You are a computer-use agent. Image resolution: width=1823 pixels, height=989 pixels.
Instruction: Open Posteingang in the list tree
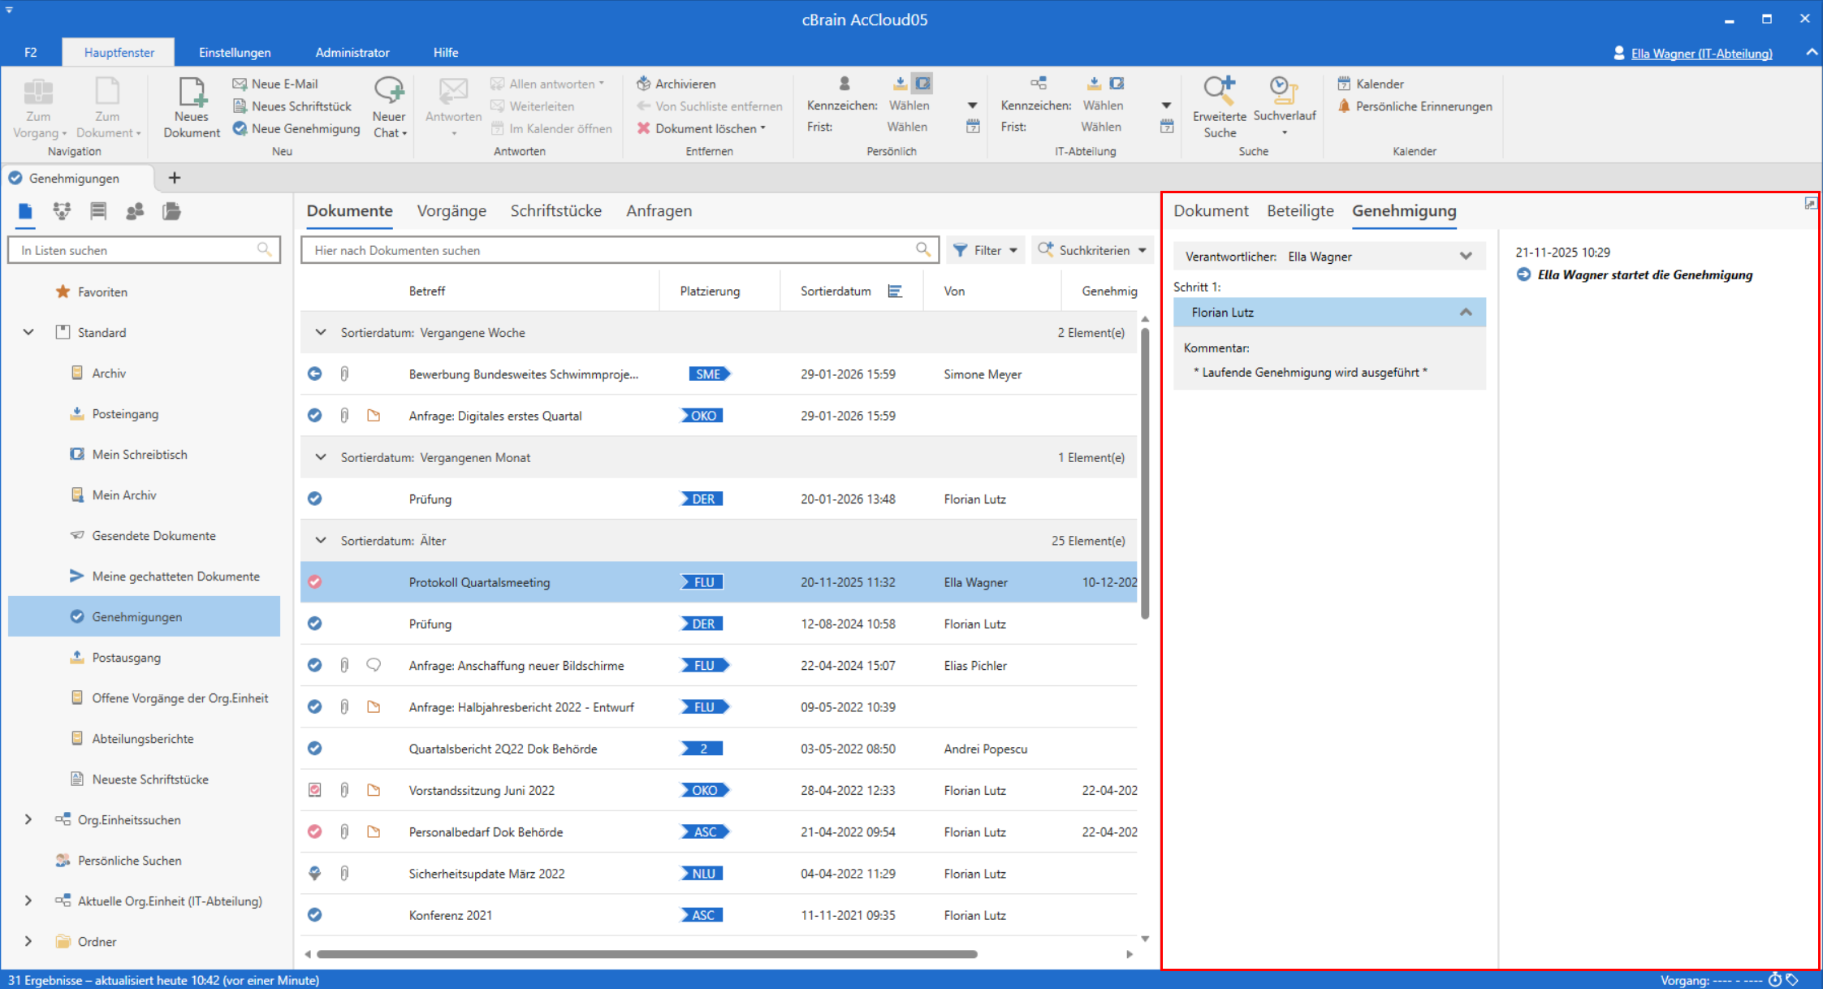click(125, 414)
